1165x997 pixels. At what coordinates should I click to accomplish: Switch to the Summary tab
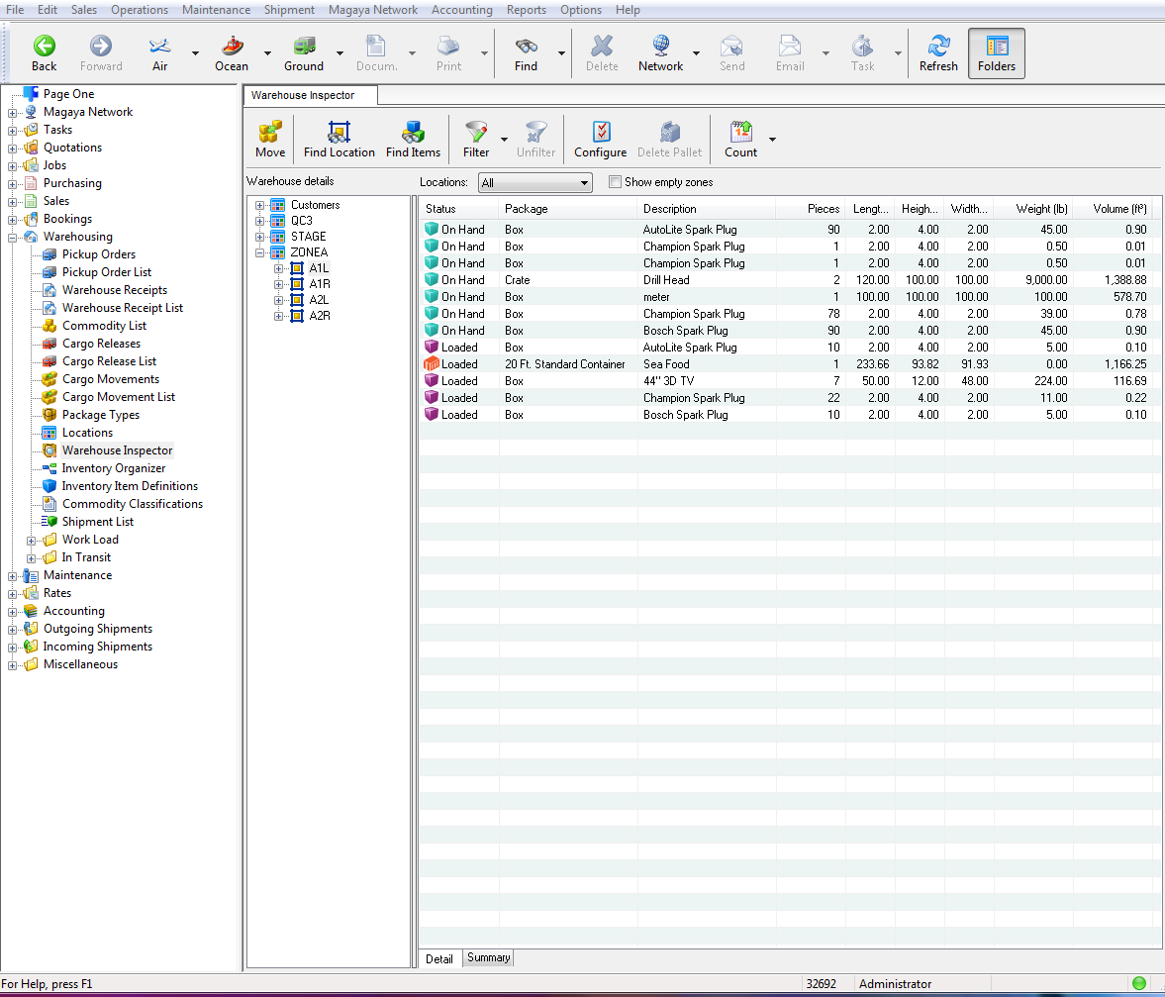[x=488, y=957]
